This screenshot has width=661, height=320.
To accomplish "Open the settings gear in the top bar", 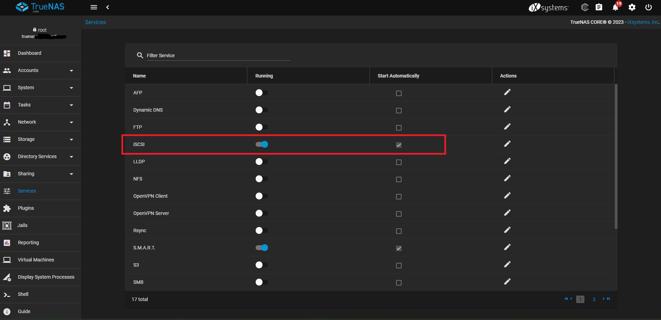I will click(x=632, y=7).
